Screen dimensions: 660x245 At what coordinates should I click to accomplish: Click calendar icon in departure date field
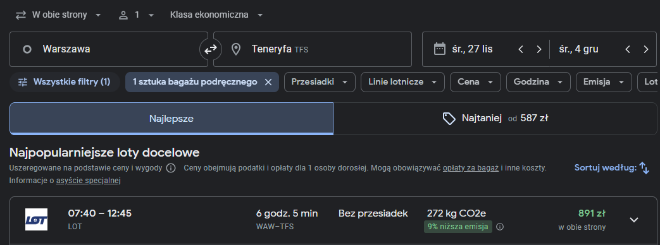click(x=439, y=49)
